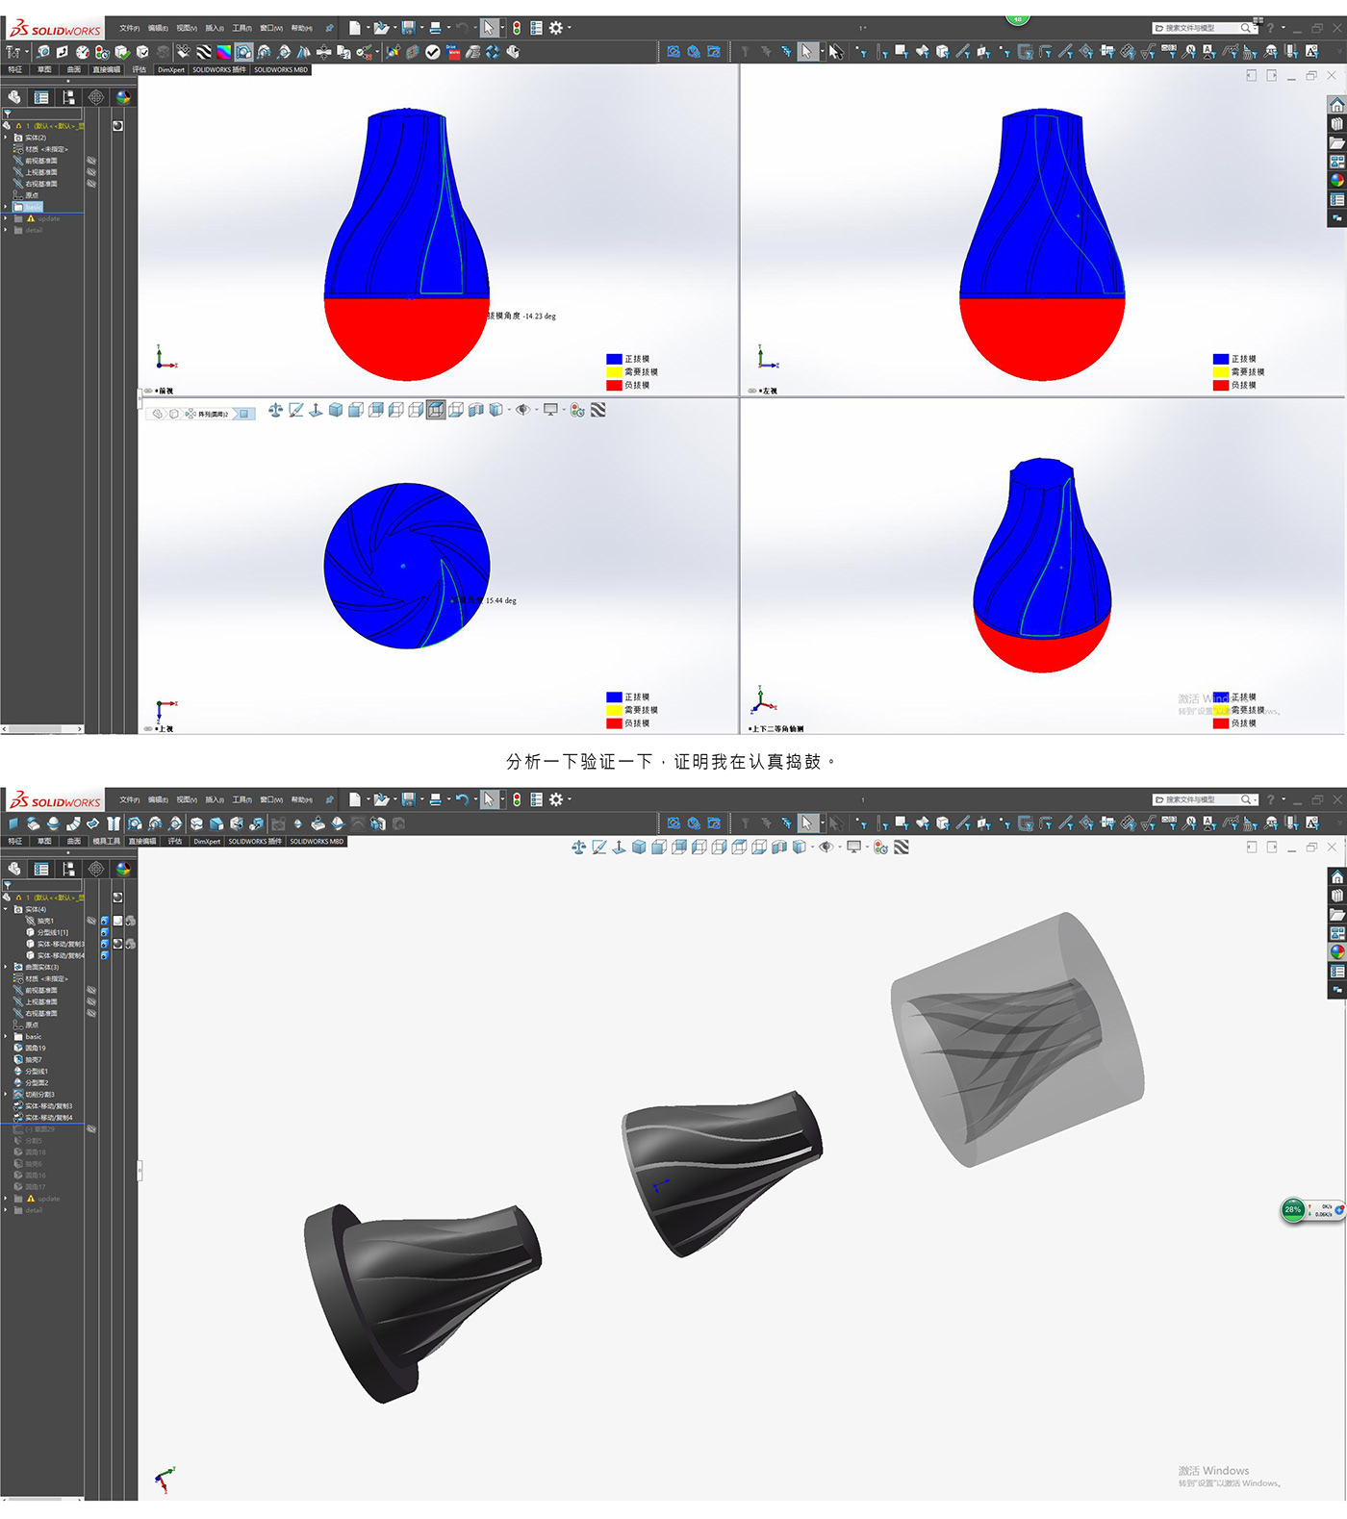Toggle visibility of 前视基准面 in mold tools window
The height and width of the screenshot is (1519, 1347).
(91, 990)
